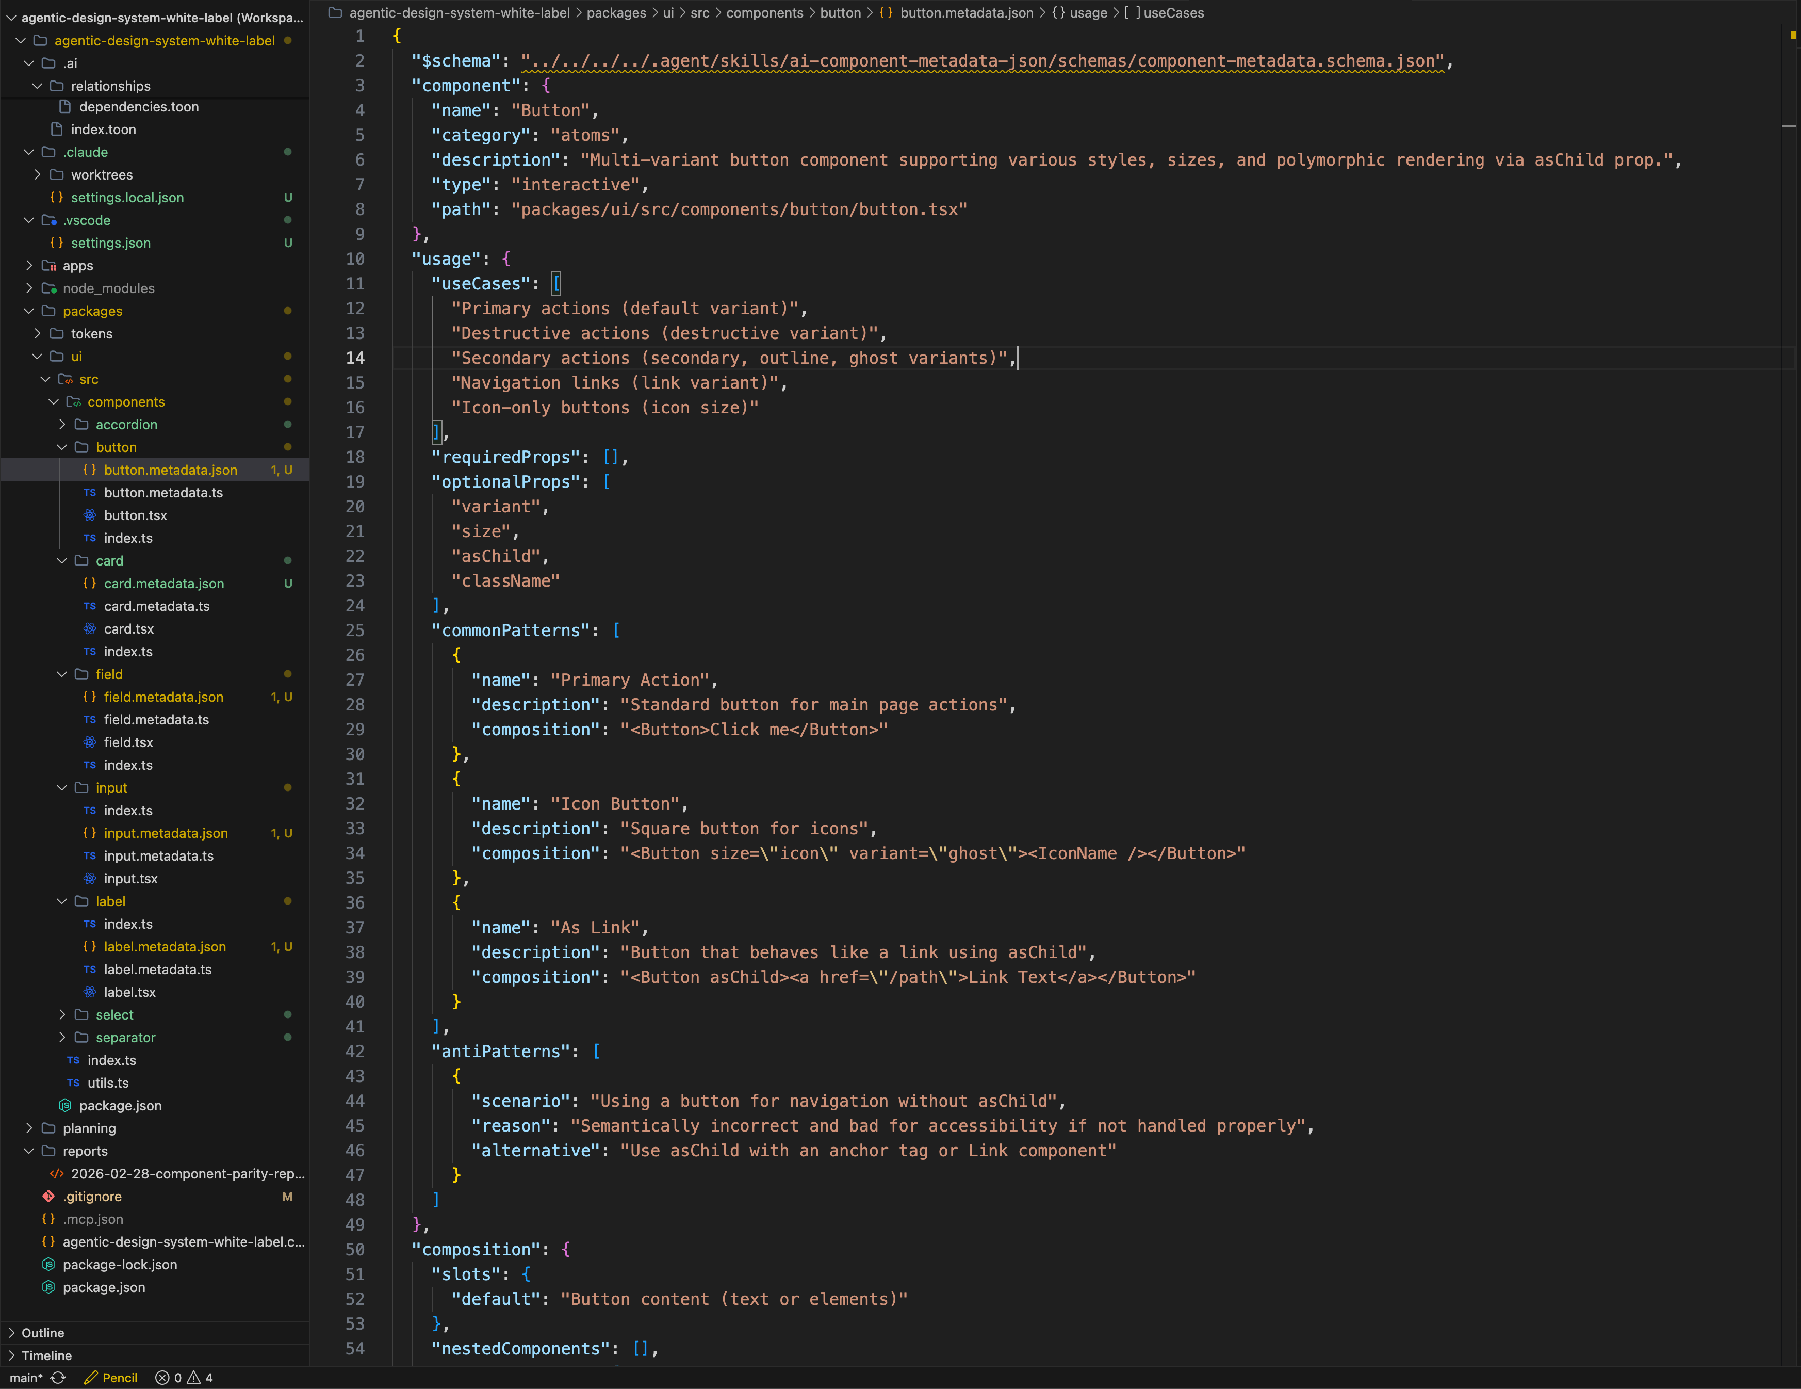Expand the Outline section

click(x=41, y=1332)
